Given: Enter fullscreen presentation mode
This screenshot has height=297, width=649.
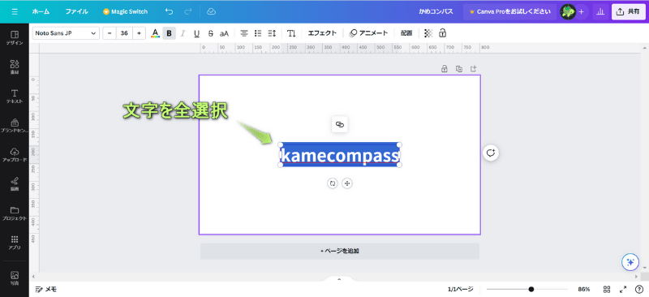Looking at the screenshot, I should (623, 289).
